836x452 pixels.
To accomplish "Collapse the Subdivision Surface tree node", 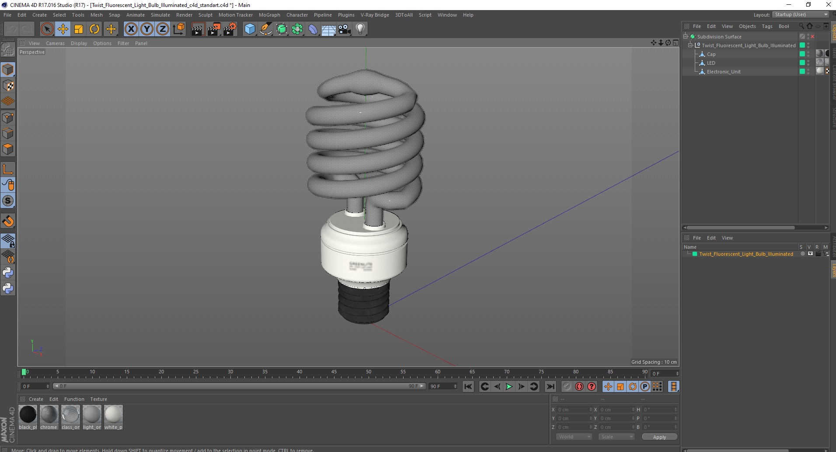I will coord(685,37).
